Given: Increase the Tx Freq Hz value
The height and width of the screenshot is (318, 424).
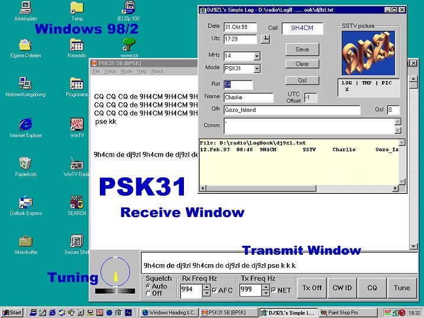Looking at the screenshot, I should pyautogui.click(x=266, y=287).
